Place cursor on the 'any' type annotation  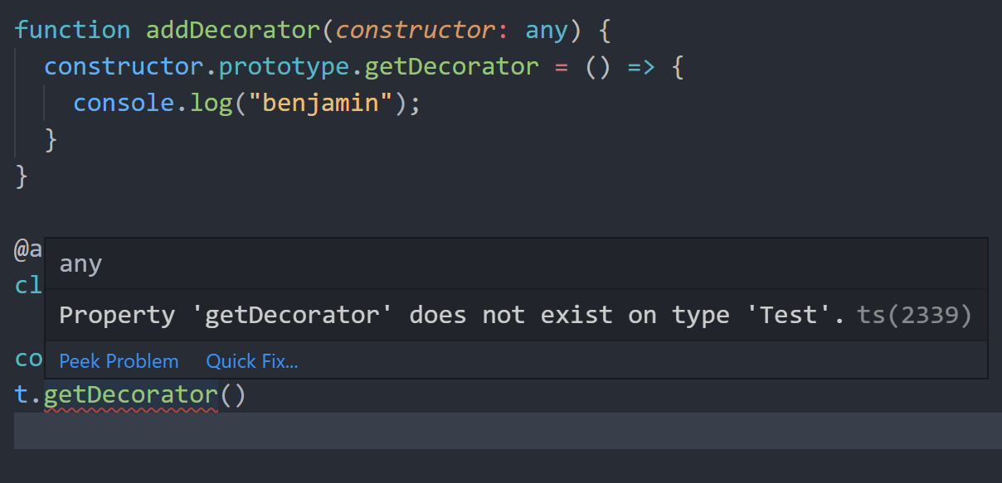click(x=547, y=31)
